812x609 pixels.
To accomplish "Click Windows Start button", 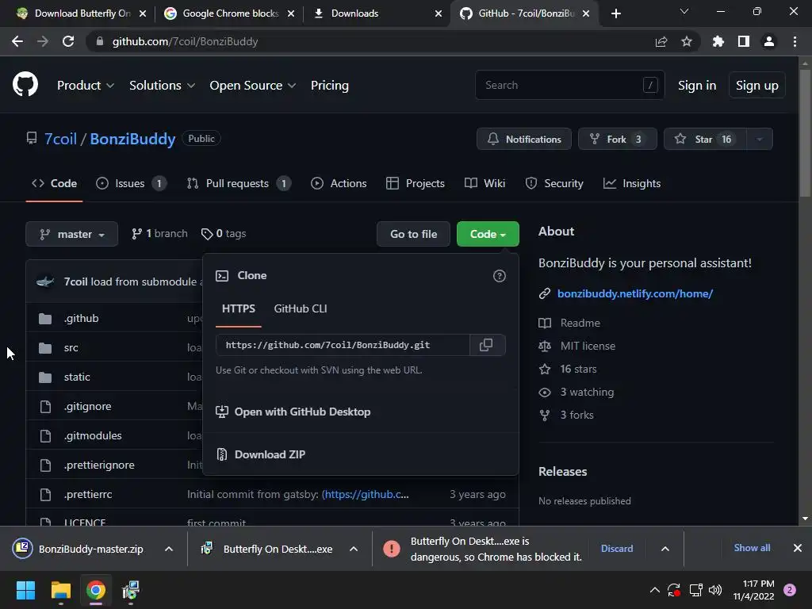I will click(25, 590).
